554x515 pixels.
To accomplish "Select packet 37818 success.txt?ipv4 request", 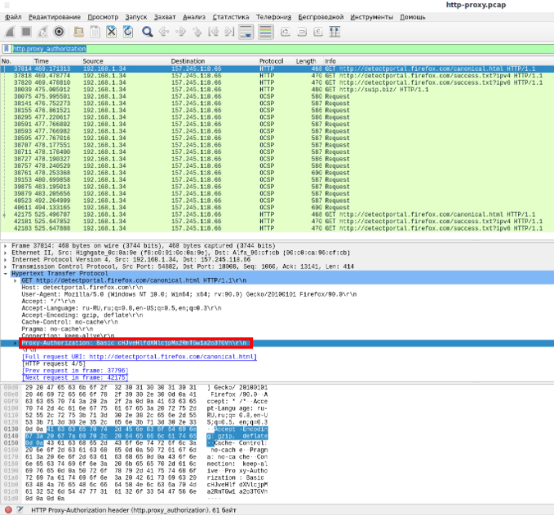I will (277, 76).
